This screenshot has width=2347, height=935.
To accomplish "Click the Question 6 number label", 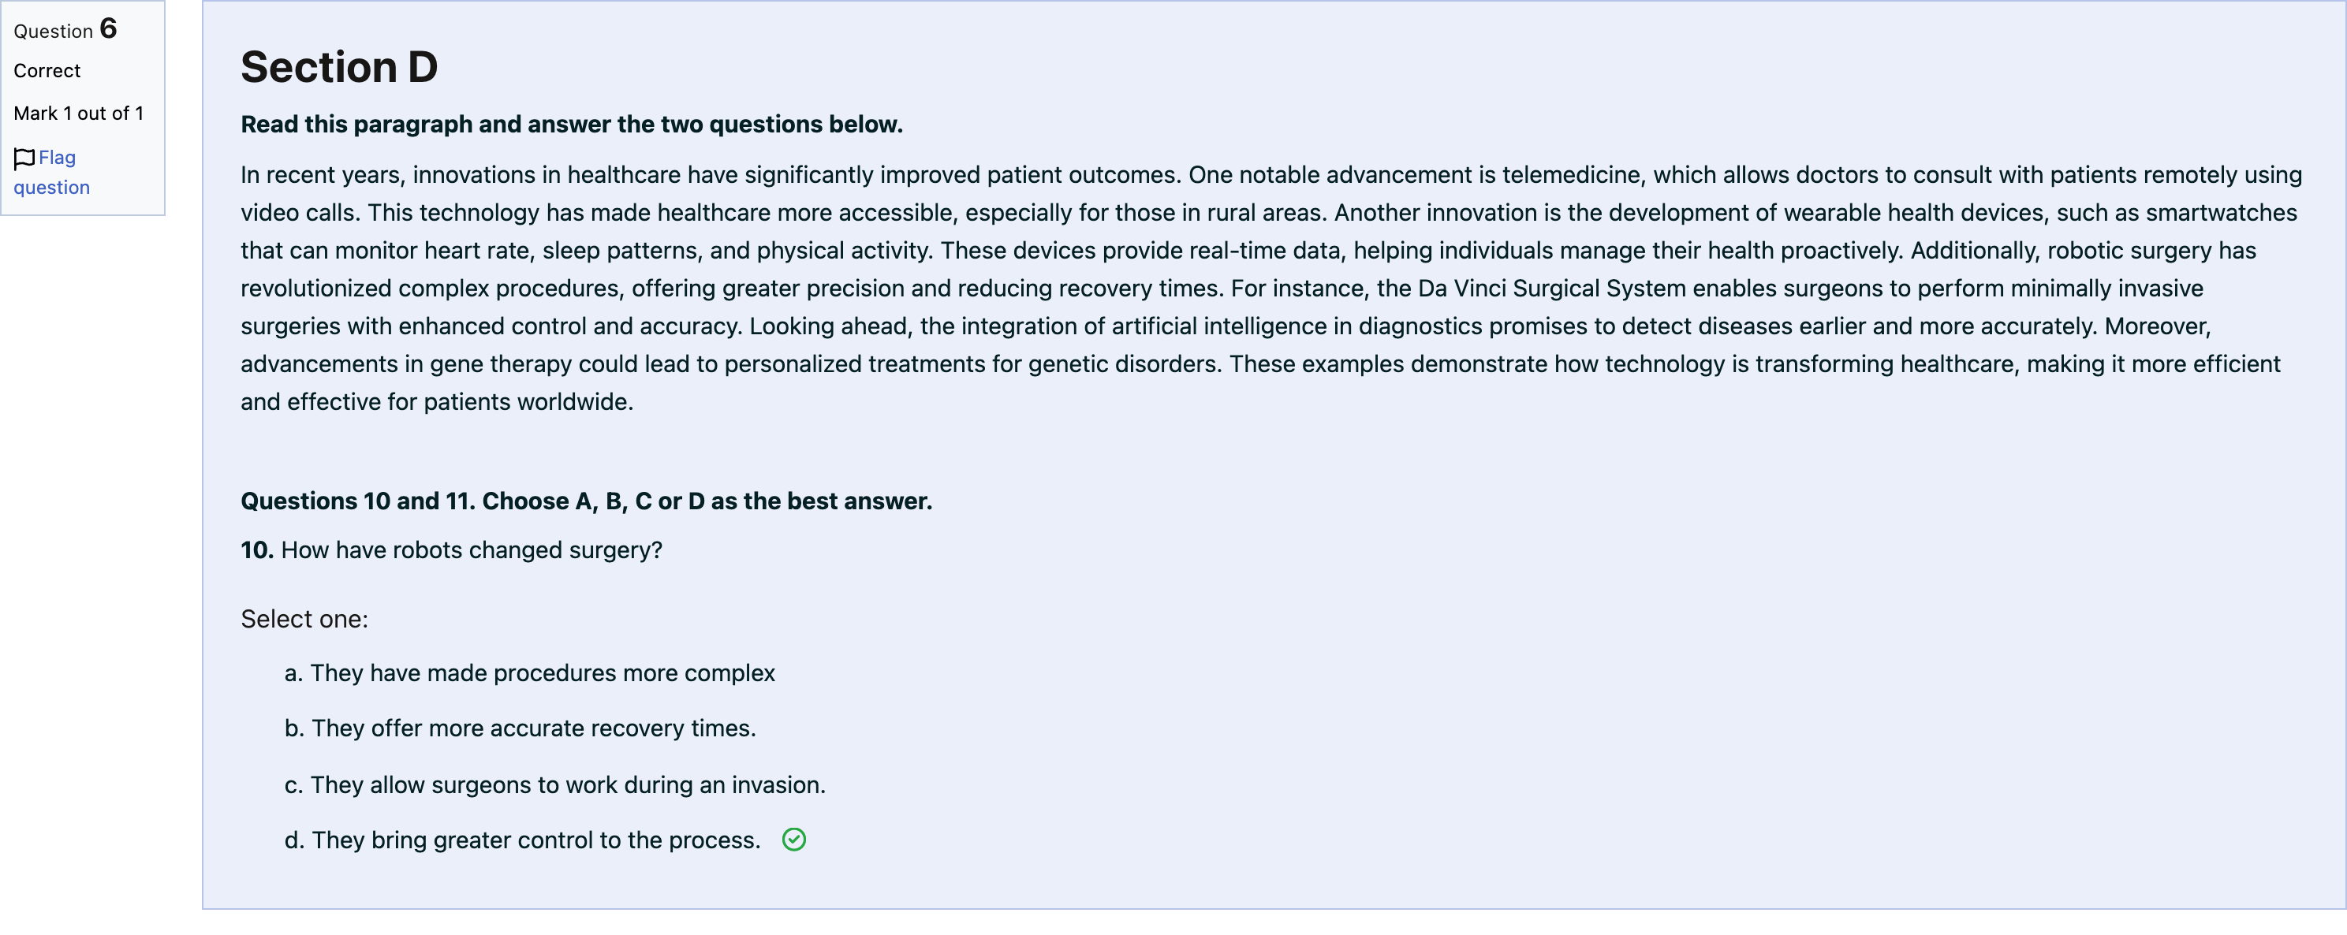I will click(65, 29).
